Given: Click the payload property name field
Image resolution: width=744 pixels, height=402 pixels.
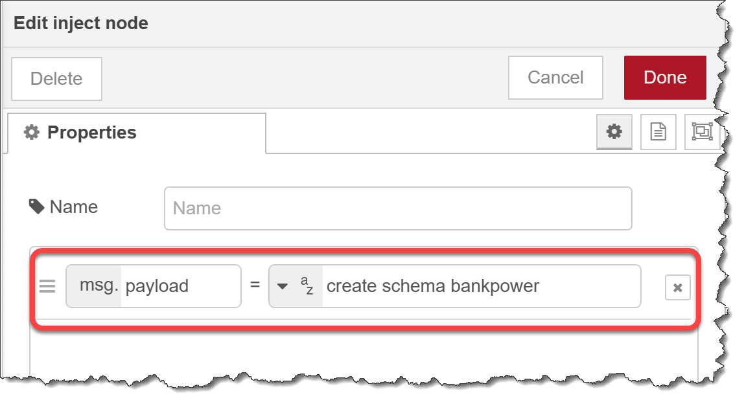Looking at the screenshot, I should (x=180, y=286).
